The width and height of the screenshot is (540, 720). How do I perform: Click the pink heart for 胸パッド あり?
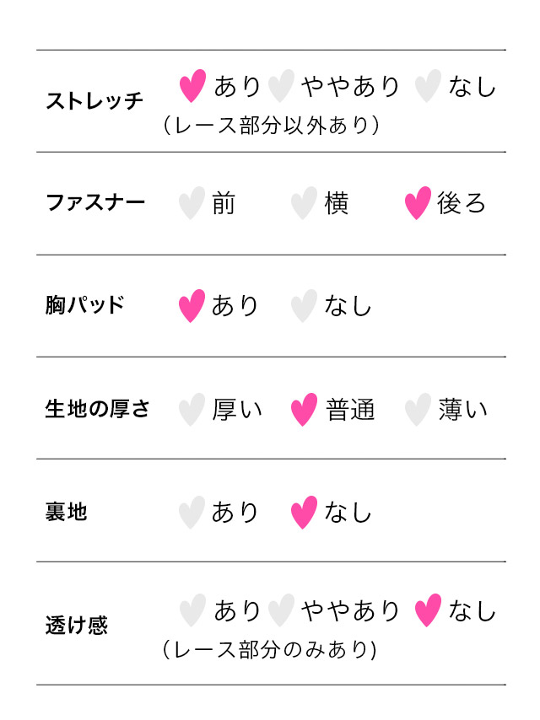192,306
